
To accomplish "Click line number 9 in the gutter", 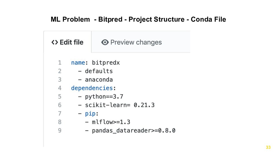I will point(60,131).
